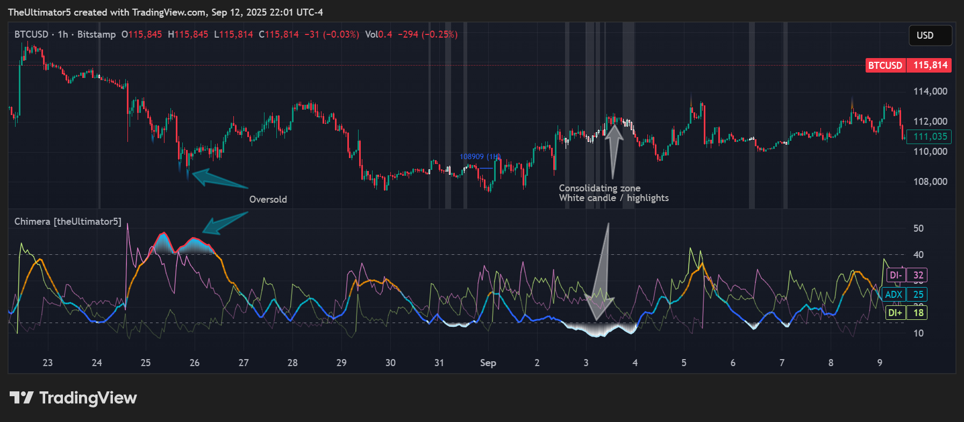Viewport: 964px width, 422px height.
Task: Click the 29 date on the time axis
Action: tap(341, 363)
